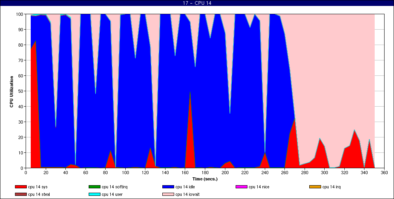The height and width of the screenshot is (199, 394).
Task: Click the x-axis tick label 0
Action: [26, 173]
